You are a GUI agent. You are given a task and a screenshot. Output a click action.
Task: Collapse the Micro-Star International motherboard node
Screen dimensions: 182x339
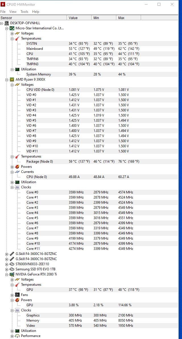pos(7,28)
